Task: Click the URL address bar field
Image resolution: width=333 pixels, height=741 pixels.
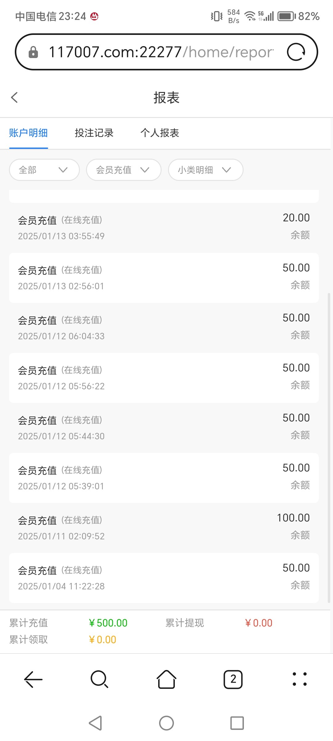Action: pyautogui.click(x=160, y=52)
